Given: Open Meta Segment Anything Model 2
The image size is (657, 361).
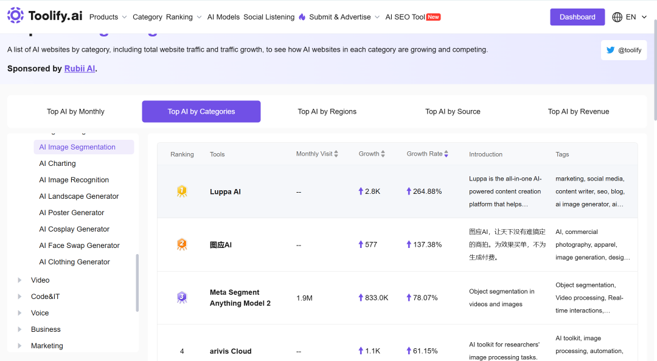Looking at the screenshot, I should point(240,298).
